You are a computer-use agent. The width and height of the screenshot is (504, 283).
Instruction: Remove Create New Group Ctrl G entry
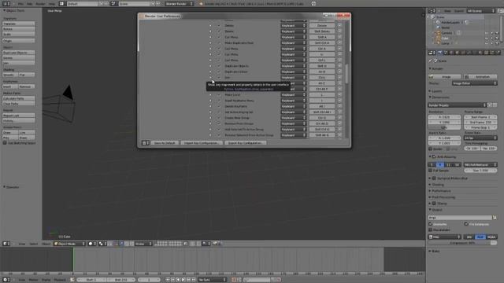339,118
